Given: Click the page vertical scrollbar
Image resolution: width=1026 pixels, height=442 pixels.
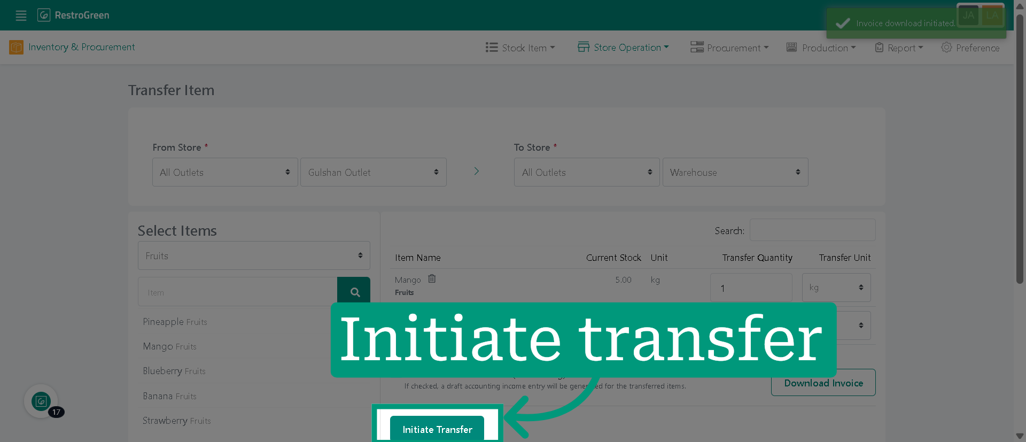Looking at the screenshot, I should (1020, 150).
